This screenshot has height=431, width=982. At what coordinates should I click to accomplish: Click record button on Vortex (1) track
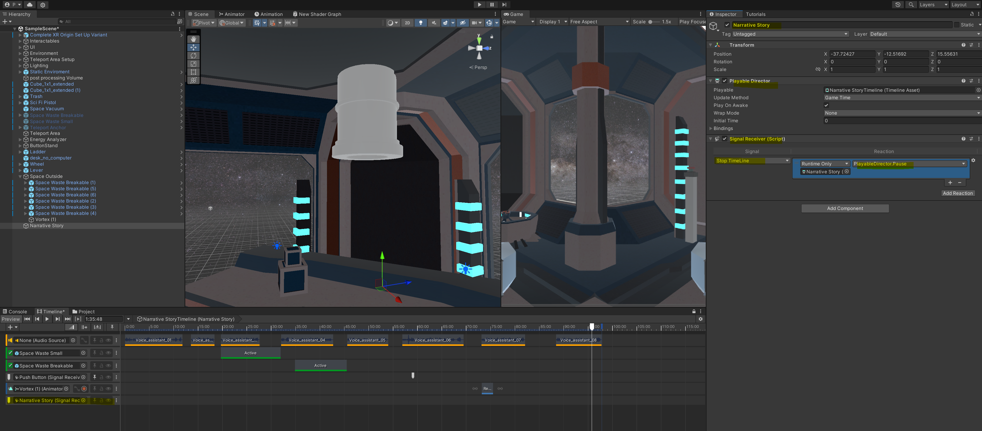pos(84,389)
